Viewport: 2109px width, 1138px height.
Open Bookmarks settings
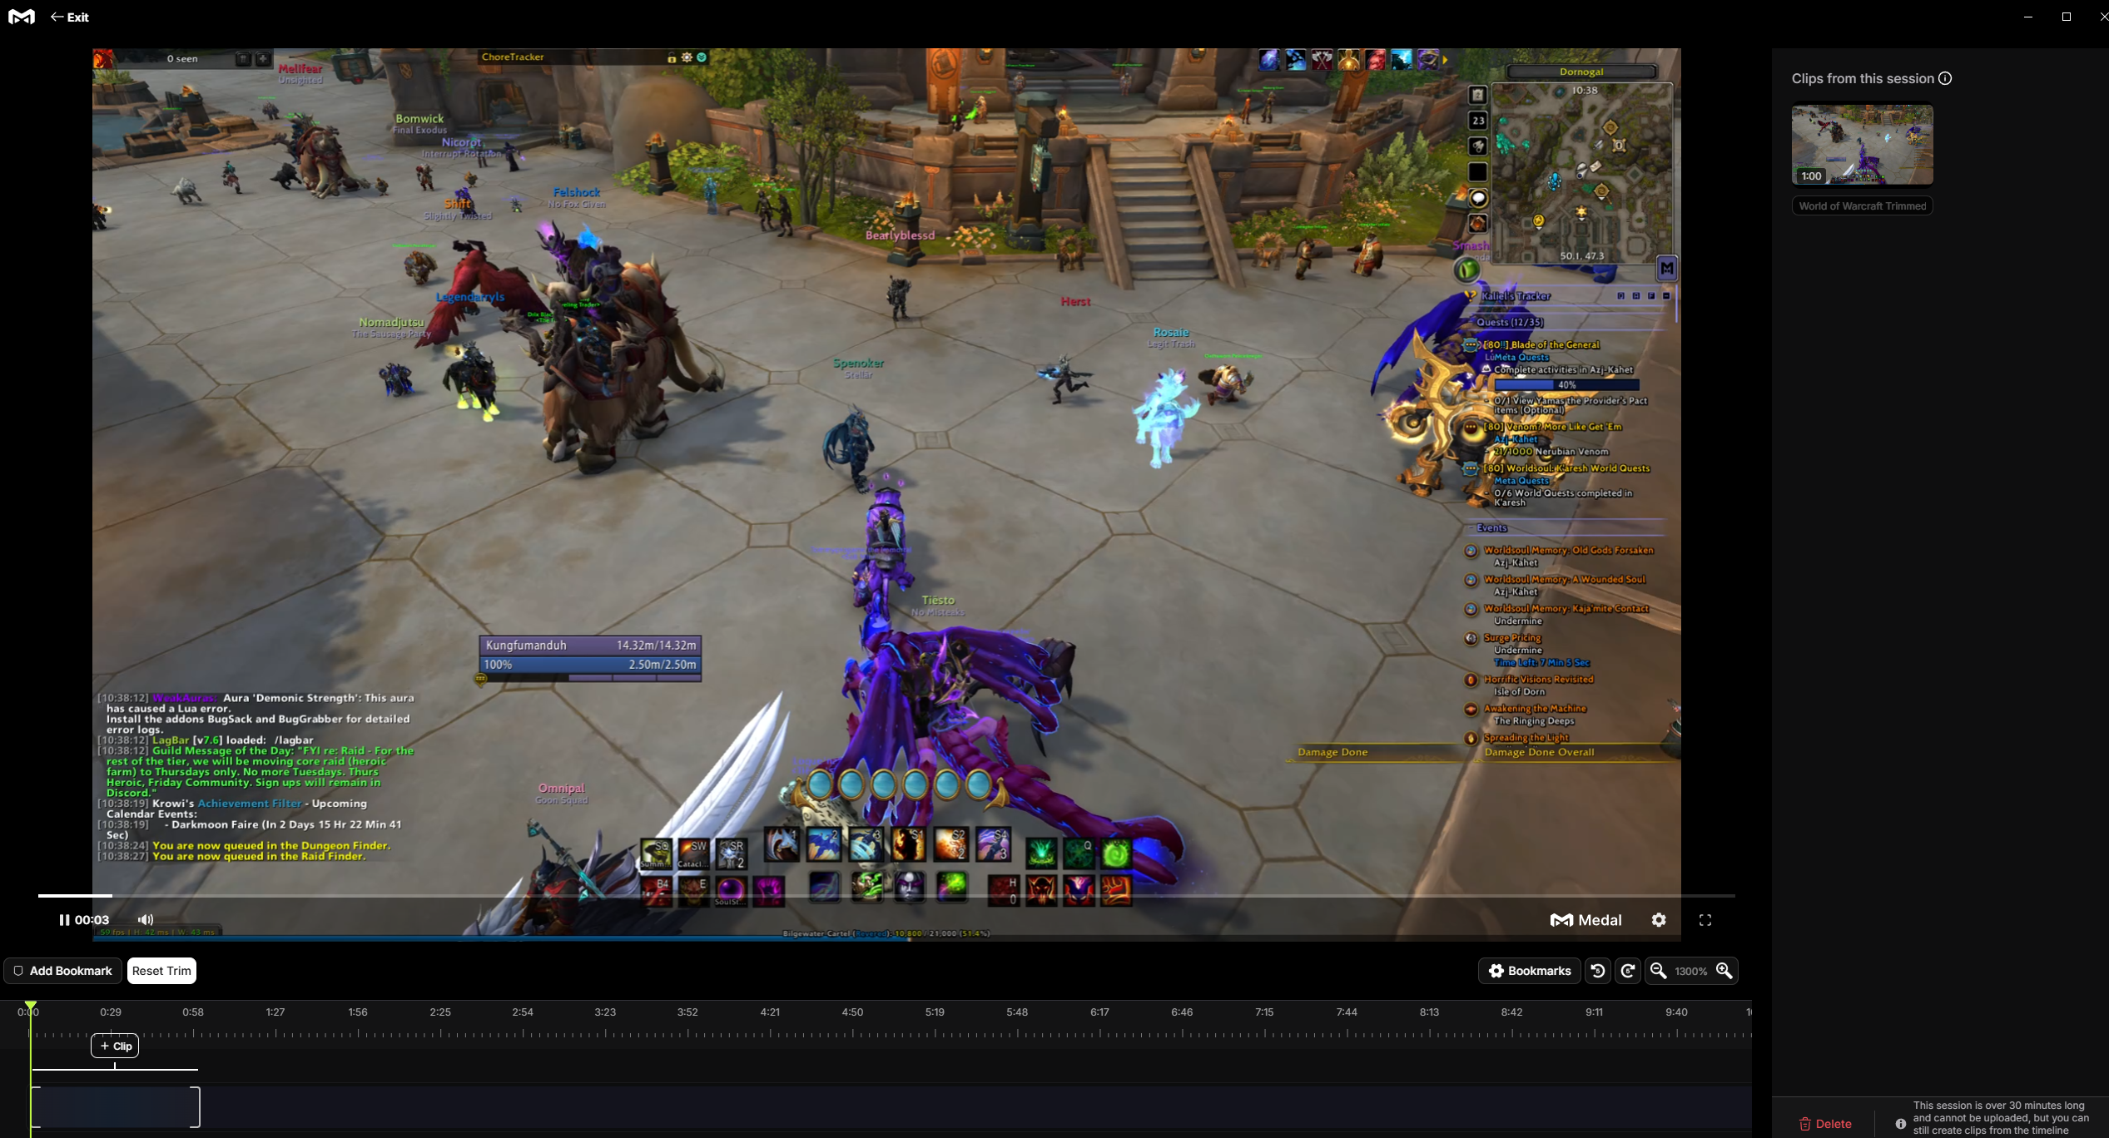click(1529, 971)
